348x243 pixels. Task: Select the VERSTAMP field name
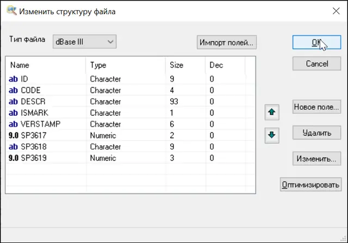[41, 124]
